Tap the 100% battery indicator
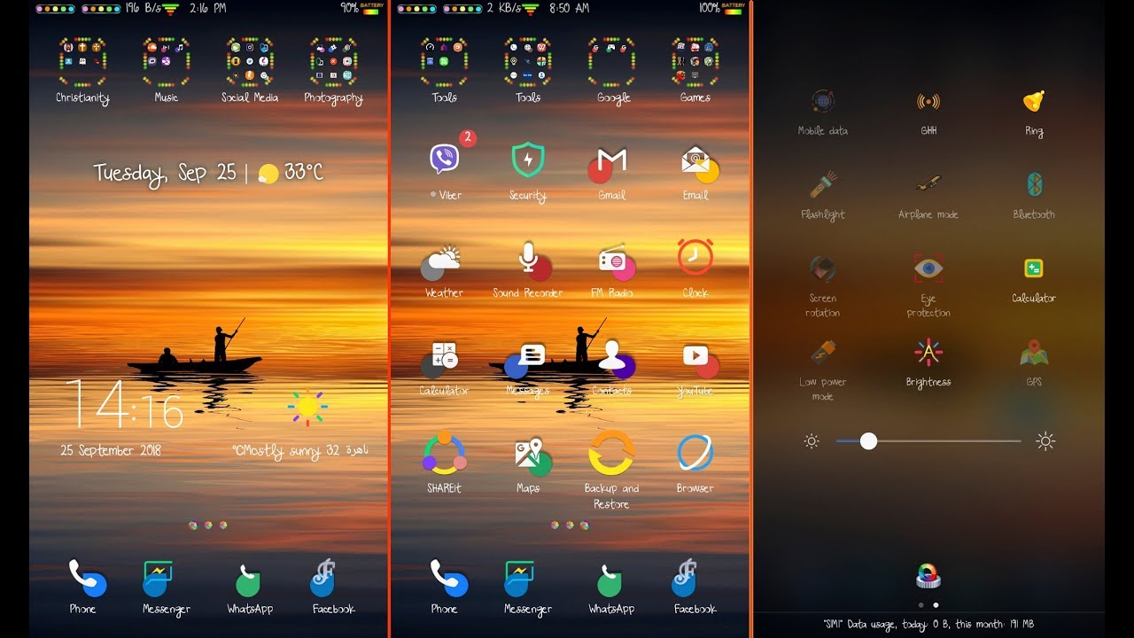Image resolution: width=1134 pixels, height=638 pixels. pos(722,8)
